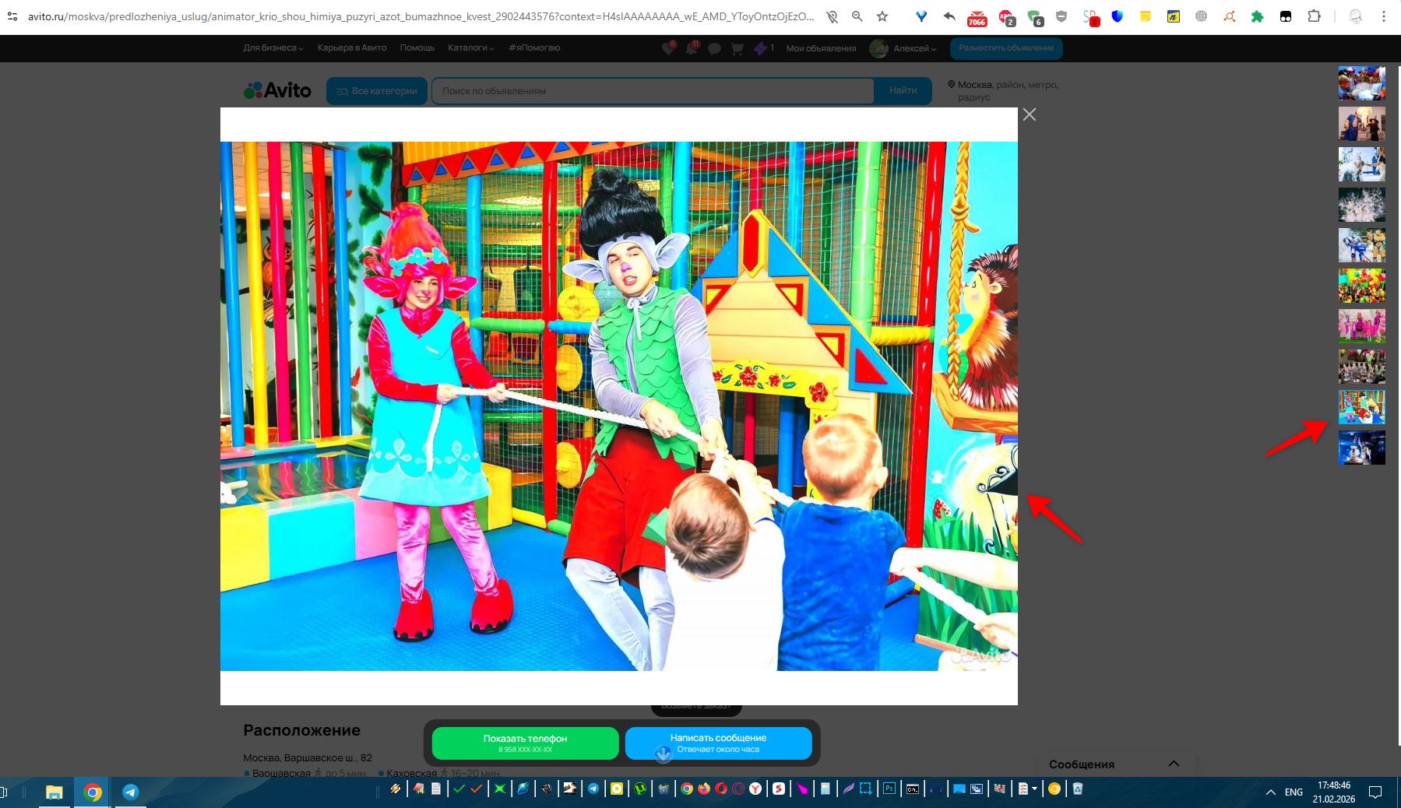Image resolution: width=1401 pixels, height=808 pixels.
Task: View the third gallery thumbnail
Action: tap(1361, 164)
